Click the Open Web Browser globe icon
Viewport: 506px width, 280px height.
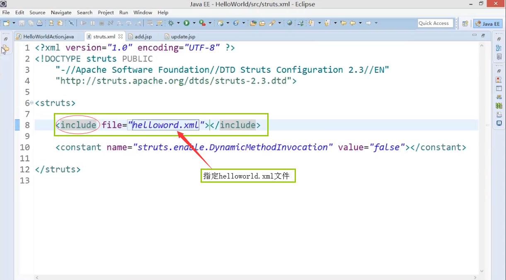pyautogui.click(x=289, y=23)
